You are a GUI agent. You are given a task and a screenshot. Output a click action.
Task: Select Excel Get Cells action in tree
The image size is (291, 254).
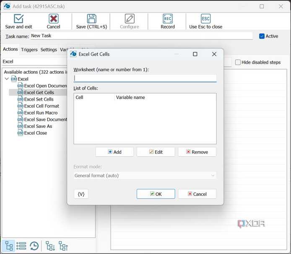click(38, 92)
